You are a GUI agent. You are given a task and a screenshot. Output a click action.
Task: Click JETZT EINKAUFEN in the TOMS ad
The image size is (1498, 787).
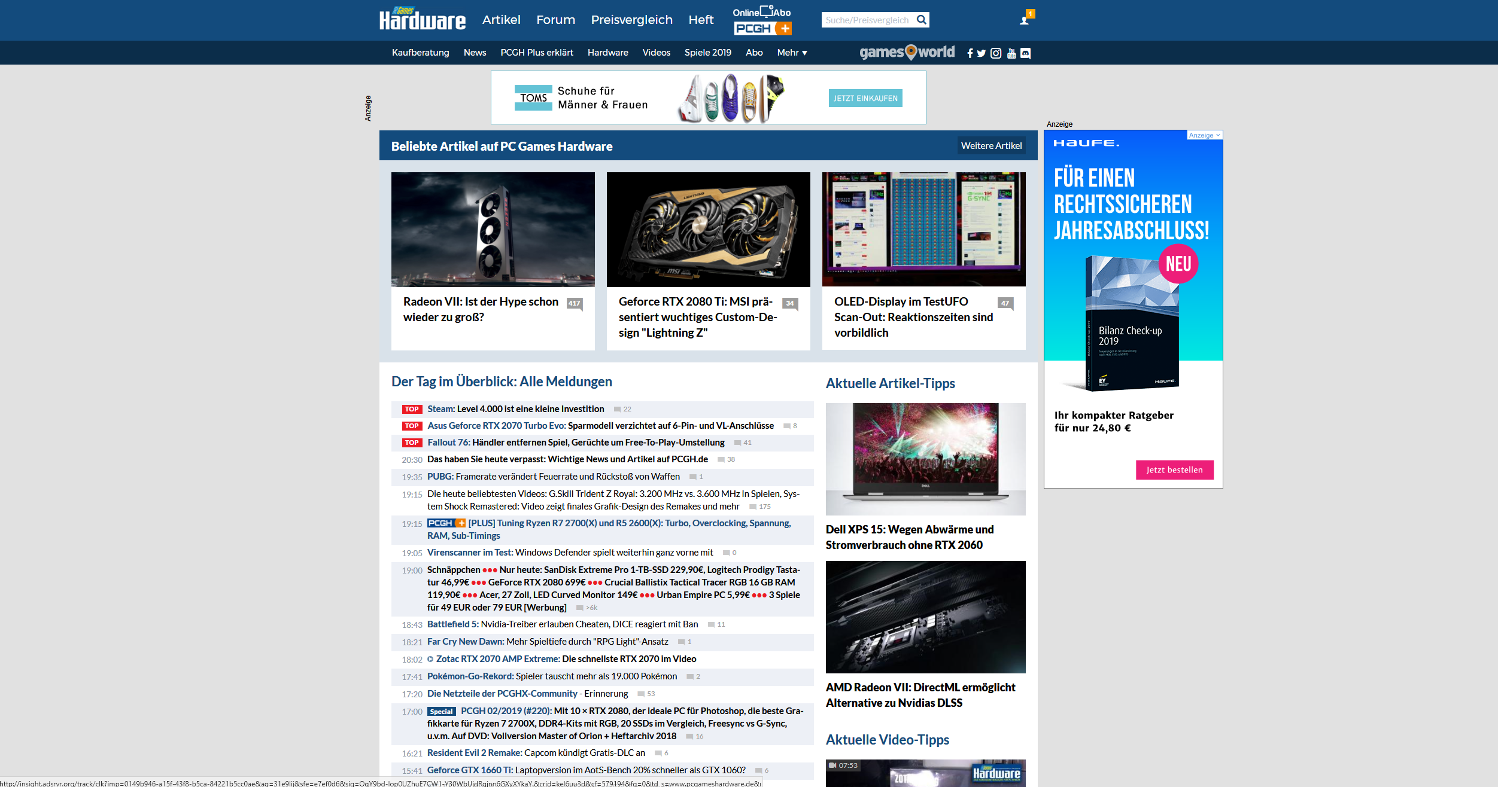pos(865,98)
